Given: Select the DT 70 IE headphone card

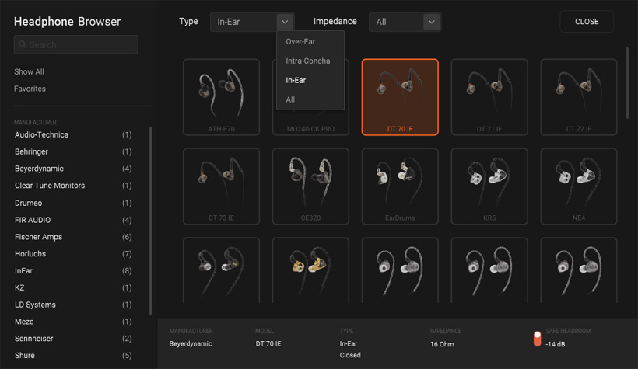Looking at the screenshot, I should 400,97.
